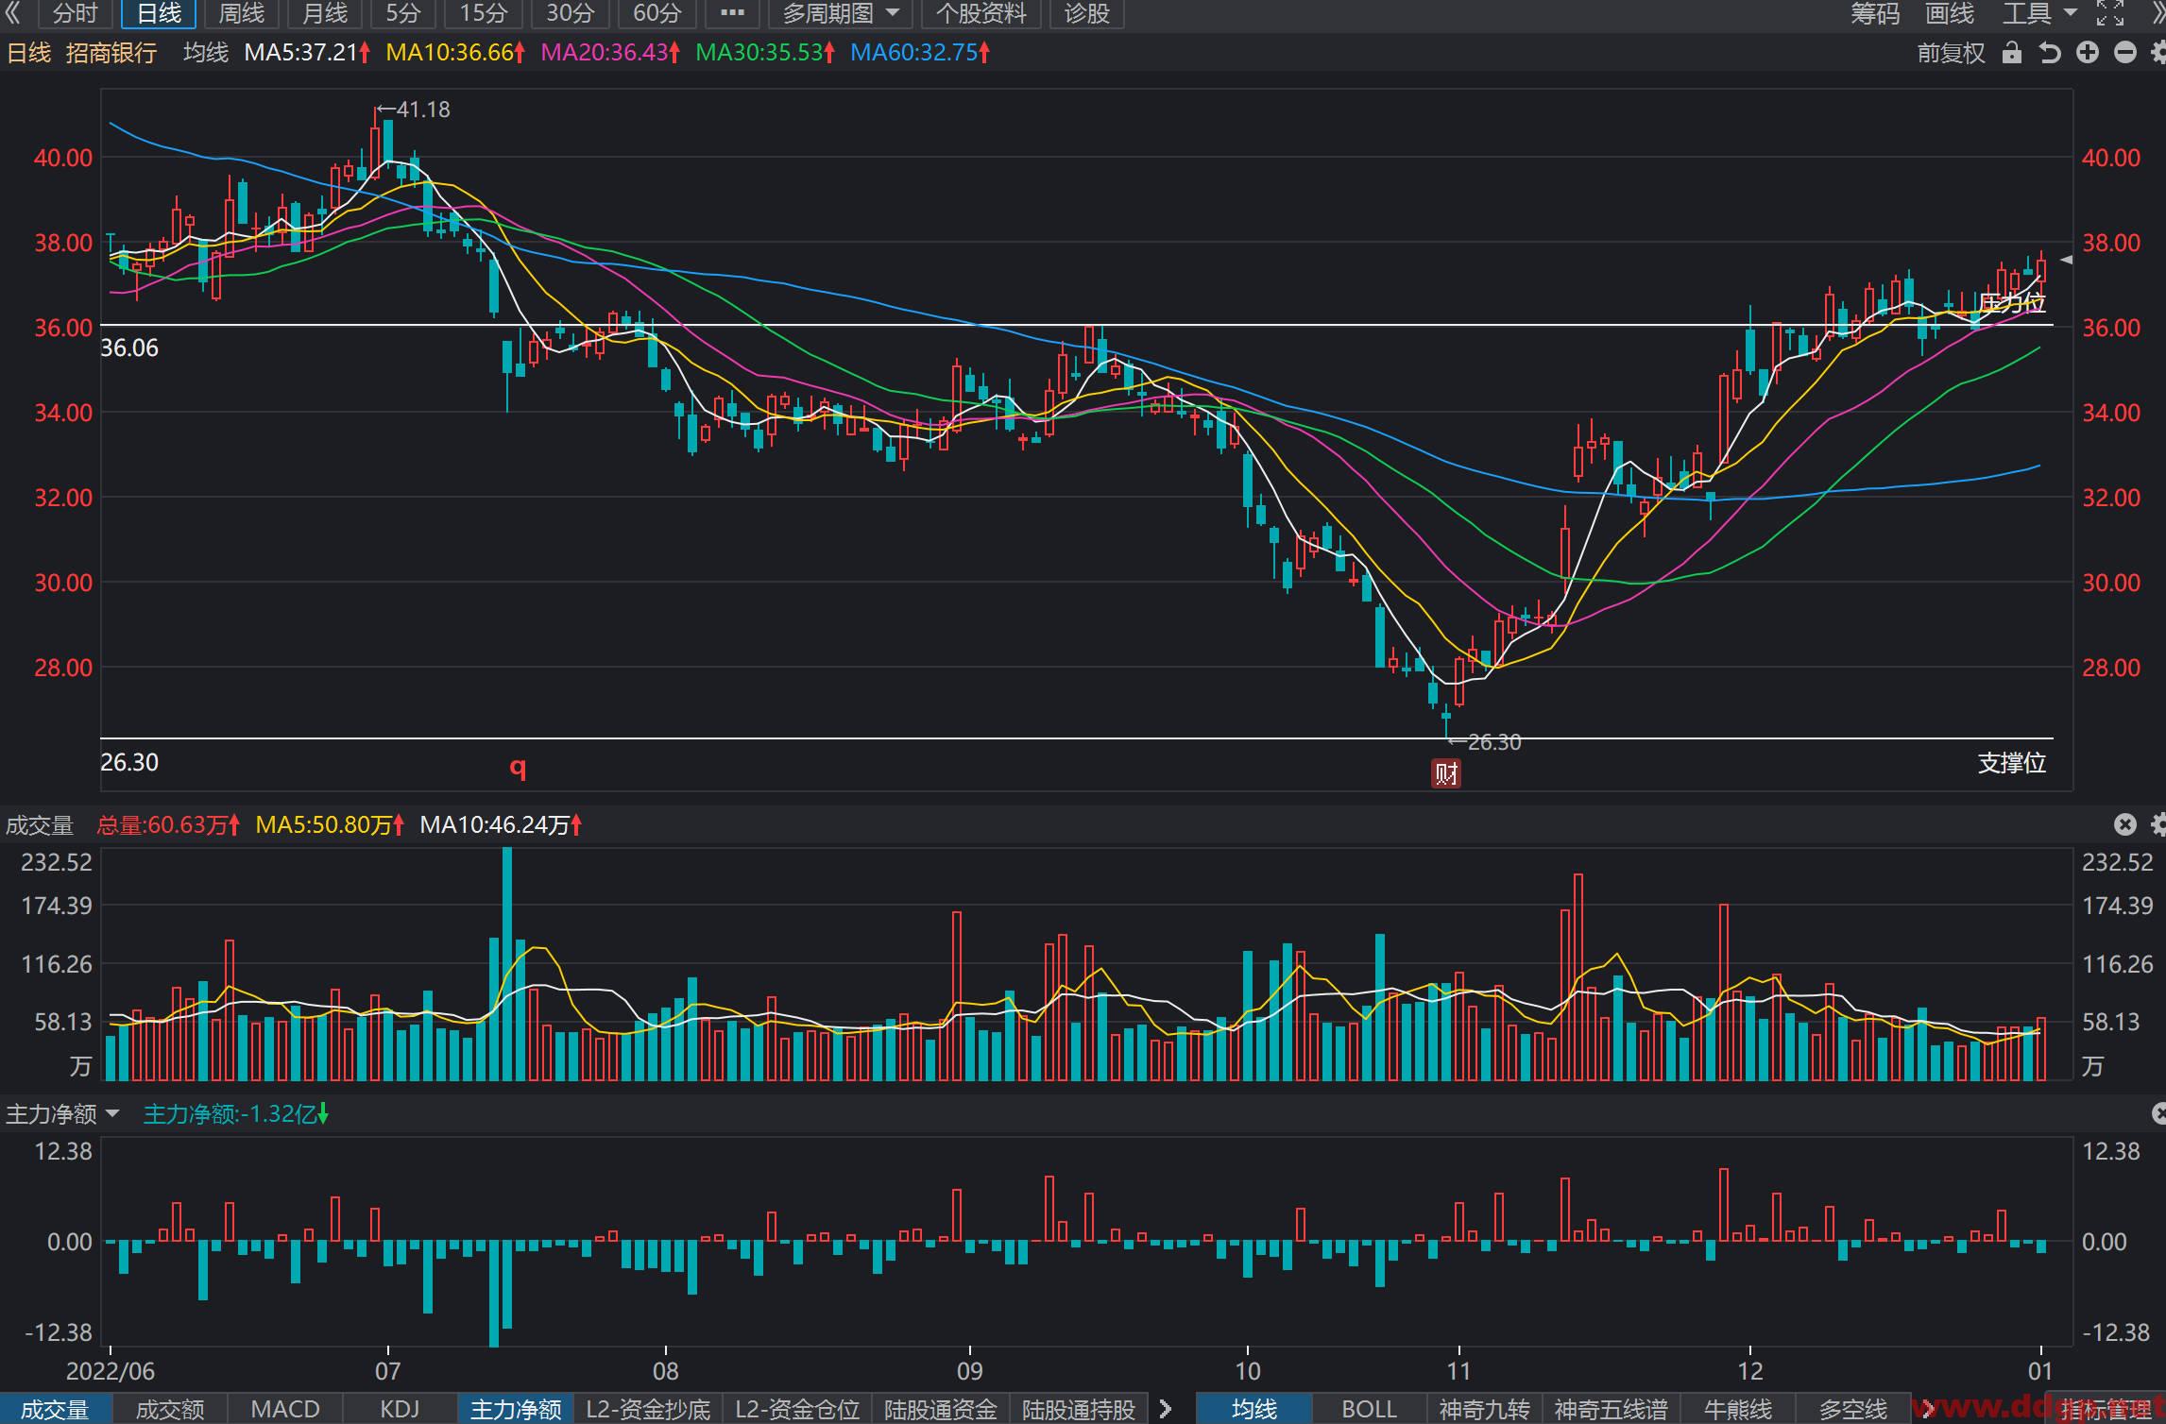Open the 陆股通资金 indicator tab
Image resolution: width=2166 pixels, height=1424 pixels.
(x=941, y=1410)
